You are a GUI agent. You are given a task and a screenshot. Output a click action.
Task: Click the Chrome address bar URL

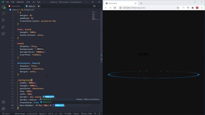pos(134,8)
